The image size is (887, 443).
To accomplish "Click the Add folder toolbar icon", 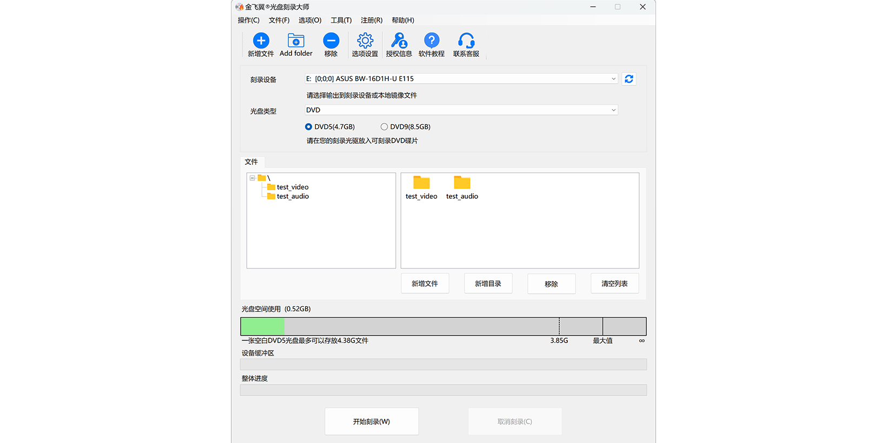I will (x=296, y=41).
